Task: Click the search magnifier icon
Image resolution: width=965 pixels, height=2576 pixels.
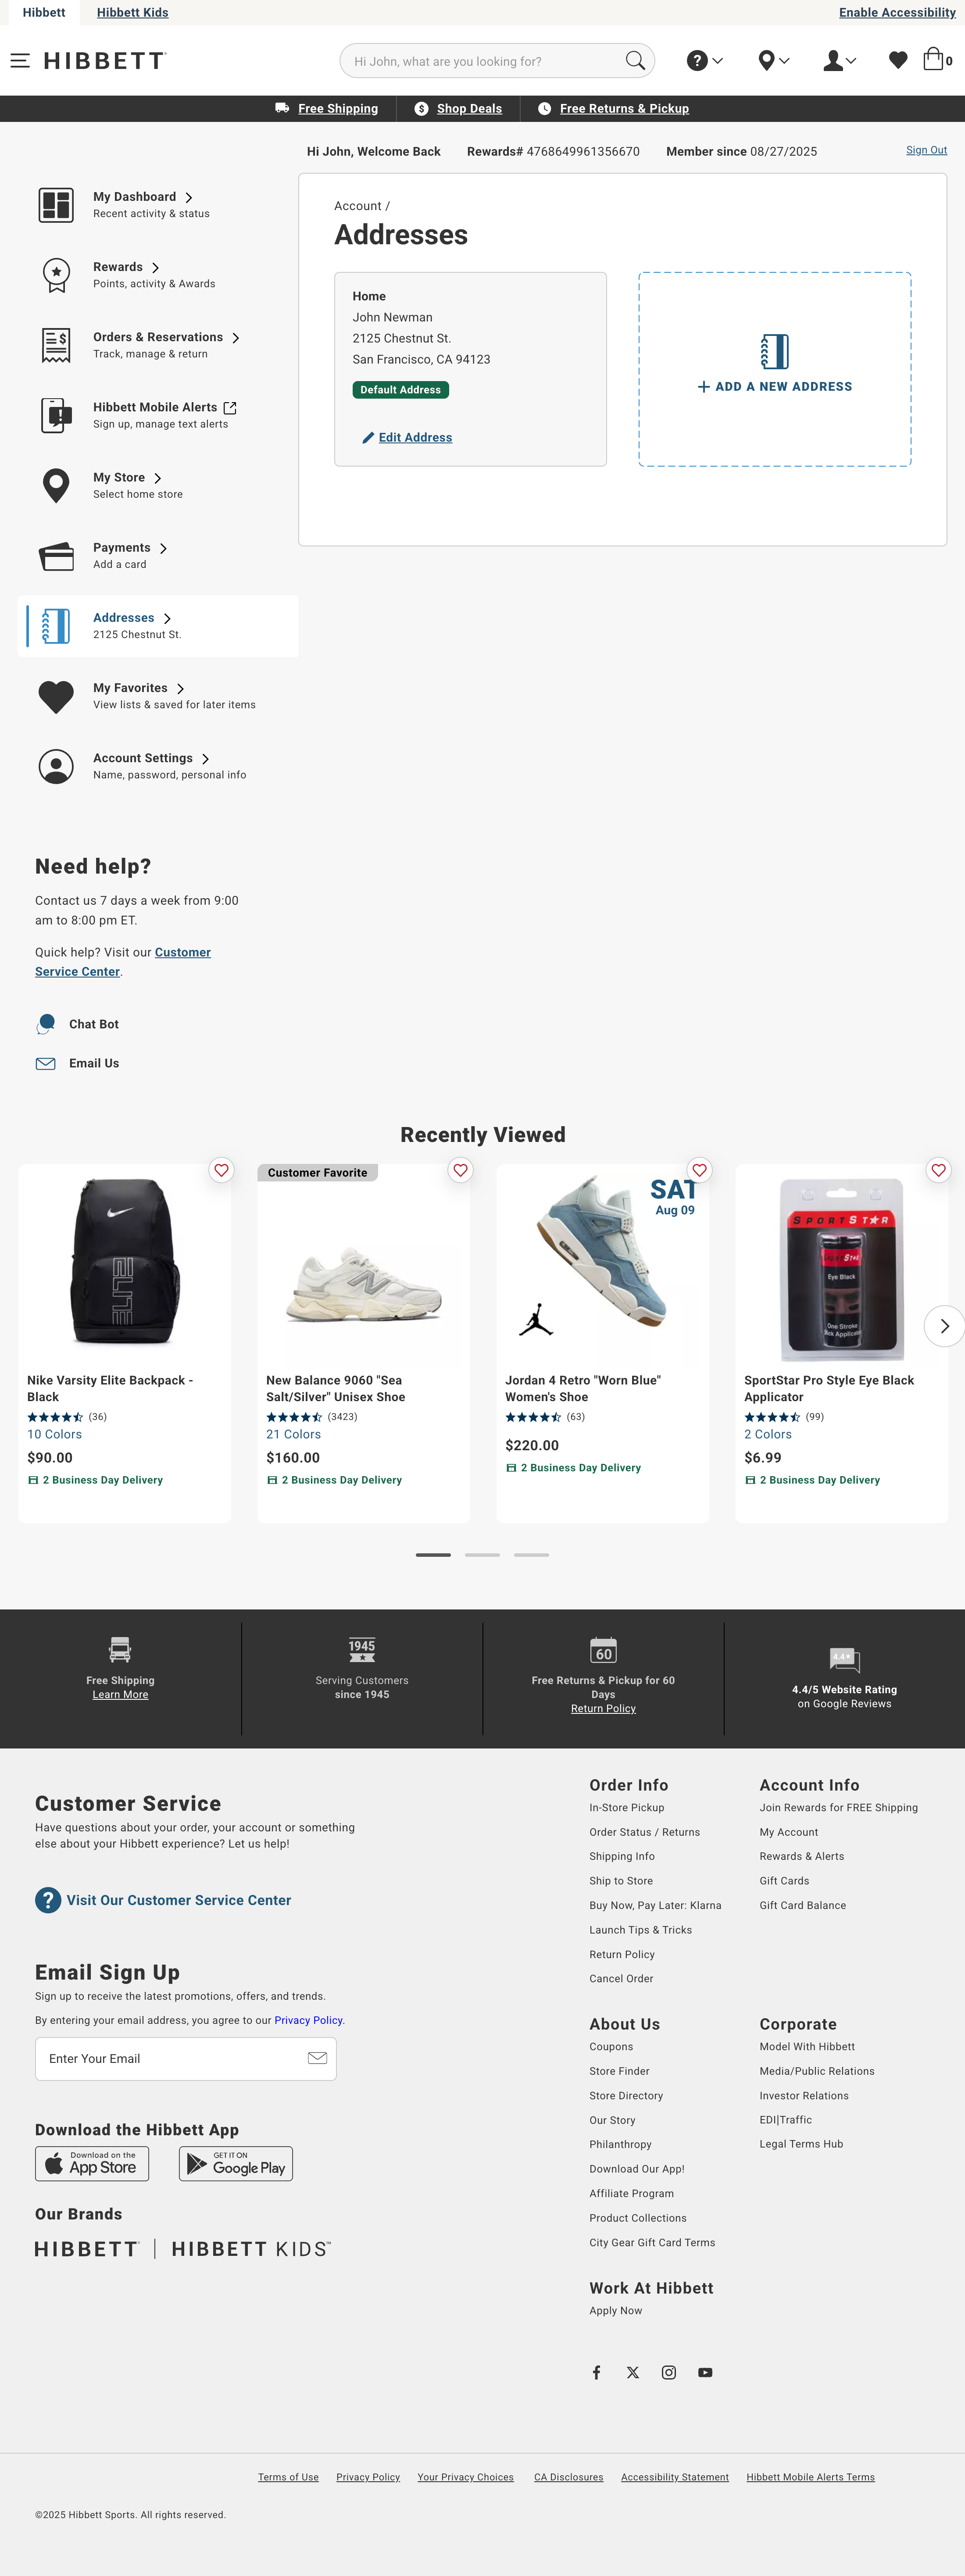Action: 634,61
